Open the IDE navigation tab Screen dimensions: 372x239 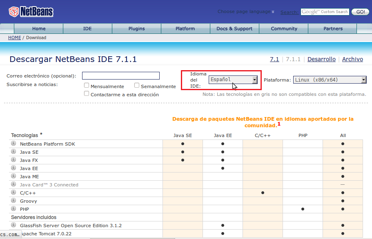click(87, 29)
